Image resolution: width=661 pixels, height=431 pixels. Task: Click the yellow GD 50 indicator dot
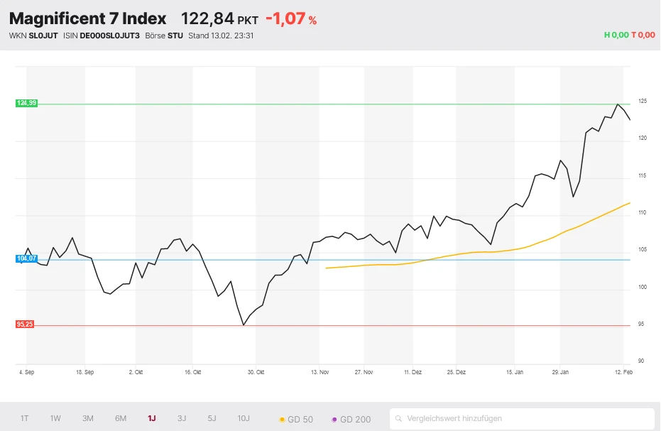283,420
